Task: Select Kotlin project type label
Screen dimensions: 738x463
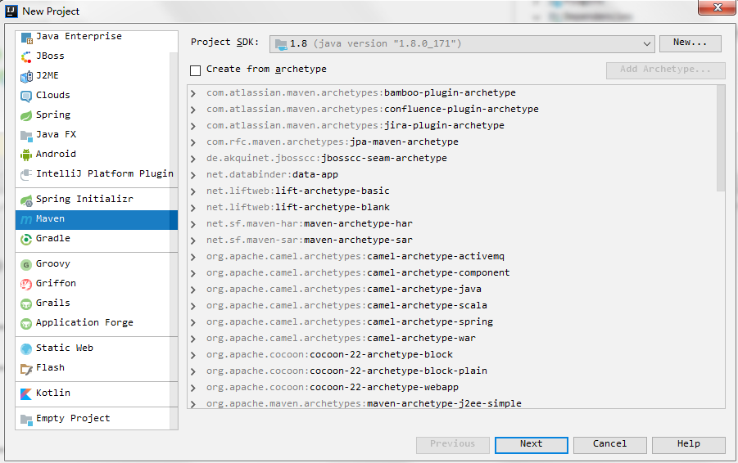Action: click(53, 393)
